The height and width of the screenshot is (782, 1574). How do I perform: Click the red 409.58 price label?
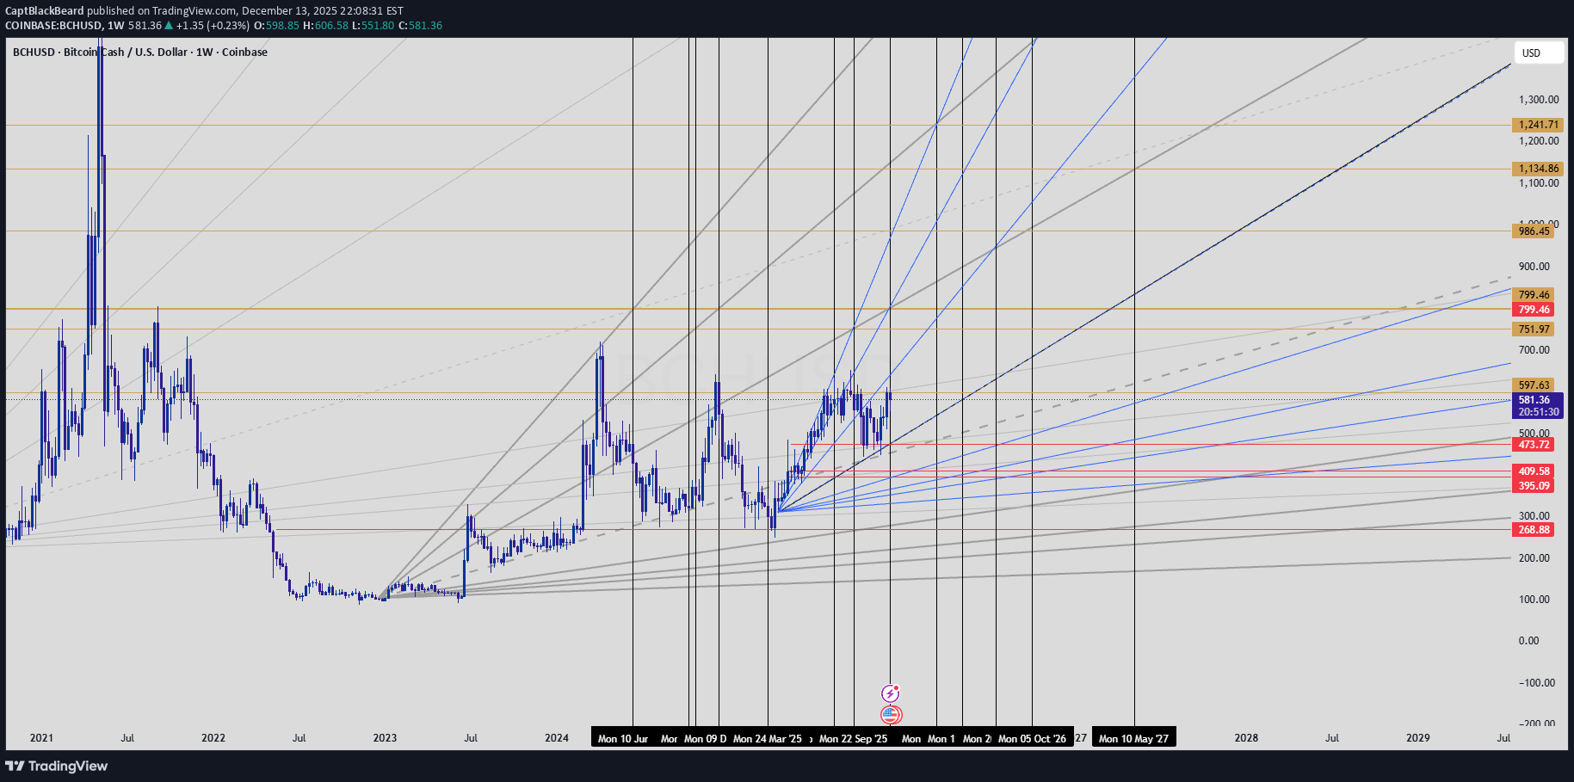point(1534,471)
